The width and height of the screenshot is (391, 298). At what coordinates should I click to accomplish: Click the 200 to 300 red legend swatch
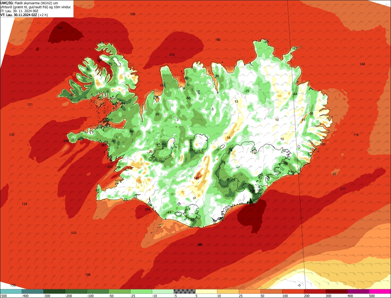tap(315, 291)
